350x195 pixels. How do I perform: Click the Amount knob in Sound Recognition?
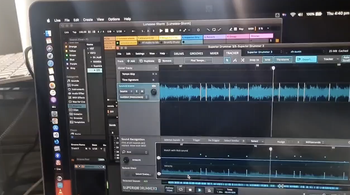126,160
